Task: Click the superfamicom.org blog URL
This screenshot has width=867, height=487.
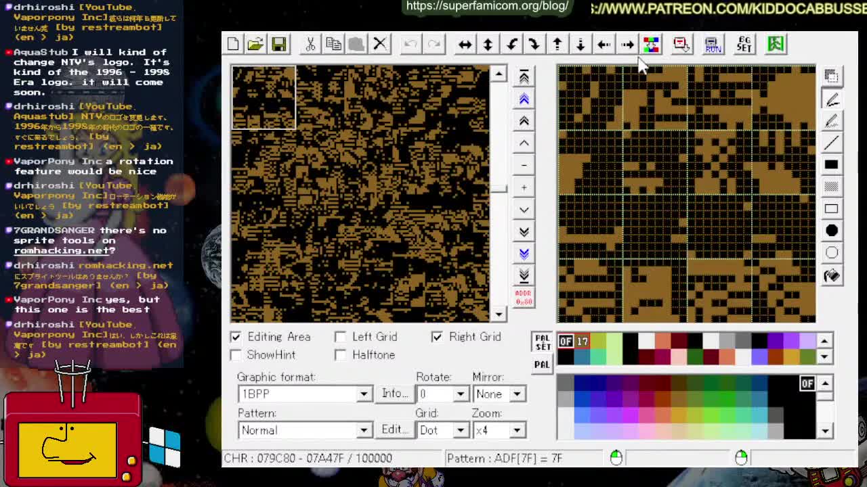Action: pyautogui.click(x=487, y=6)
